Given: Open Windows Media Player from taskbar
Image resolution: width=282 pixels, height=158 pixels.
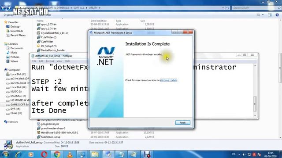Looking at the screenshot, I should click(31, 154).
